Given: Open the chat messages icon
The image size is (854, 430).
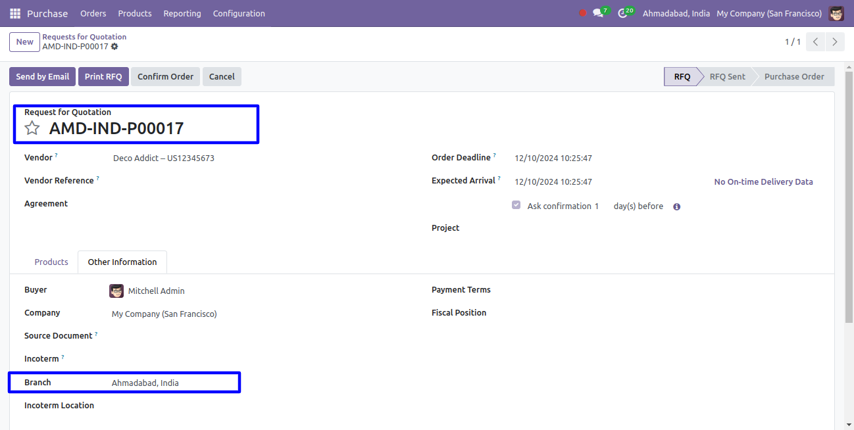Looking at the screenshot, I should 598,13.
